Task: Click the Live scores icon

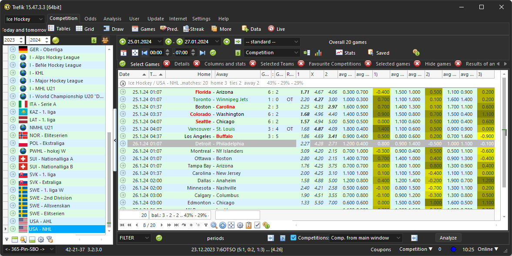Action: pyautogui.click(x=276, y=29)
